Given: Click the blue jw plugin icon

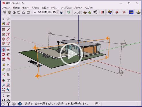Looking at the screenshot, I should [x=131, y=12].
